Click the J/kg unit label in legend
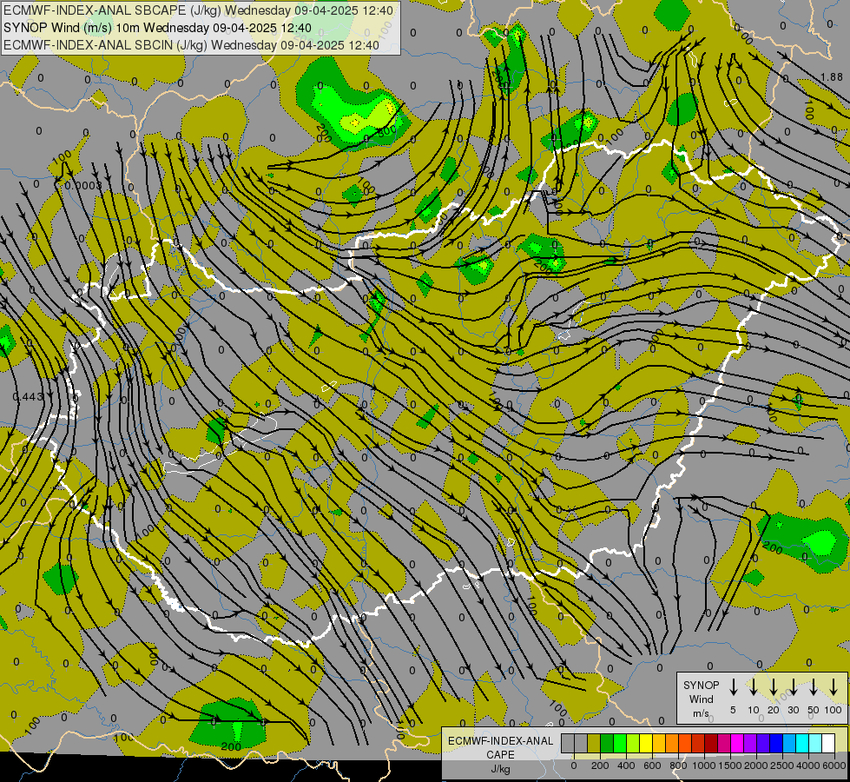Image resolution: width=850 pixels, height=782 pixels. (500, 769)
